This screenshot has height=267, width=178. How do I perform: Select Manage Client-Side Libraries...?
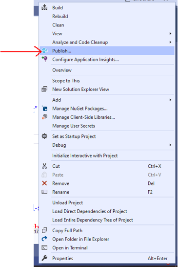coord(107,117)
